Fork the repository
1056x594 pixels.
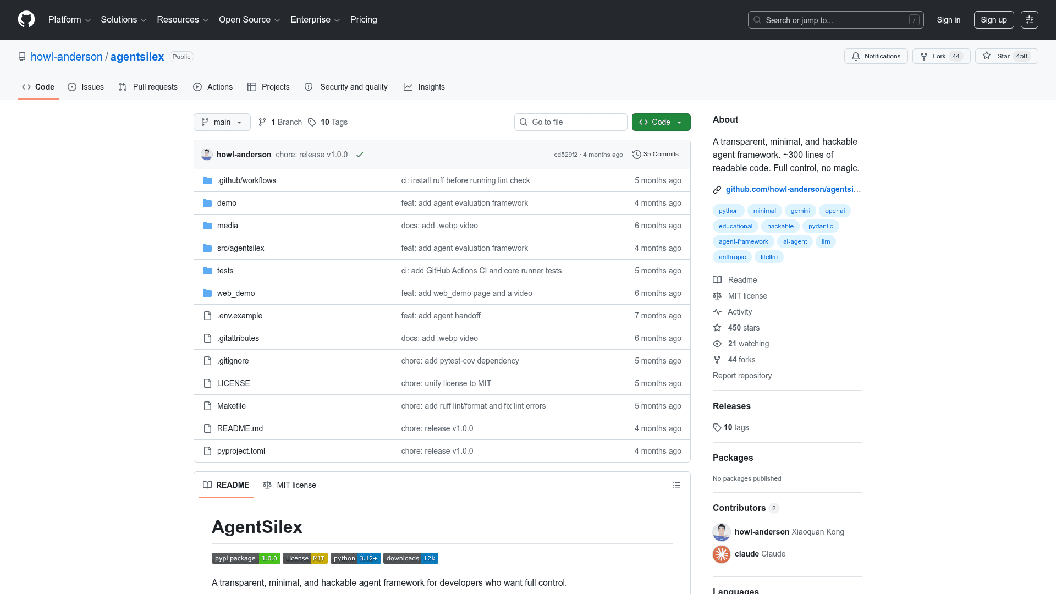click(x=942, y=56)
